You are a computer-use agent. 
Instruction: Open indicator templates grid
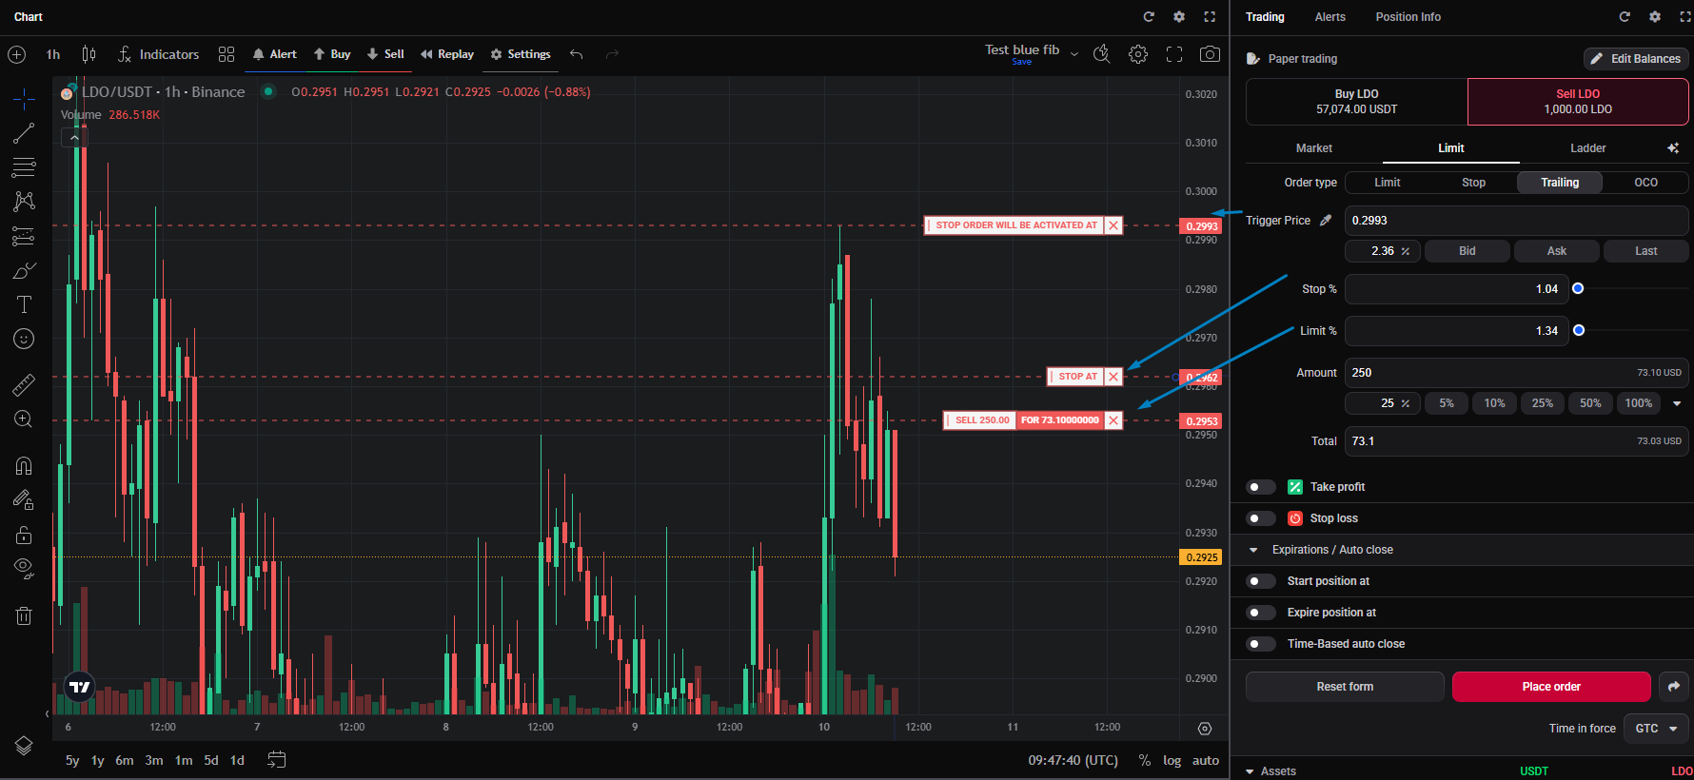(227, 54)
